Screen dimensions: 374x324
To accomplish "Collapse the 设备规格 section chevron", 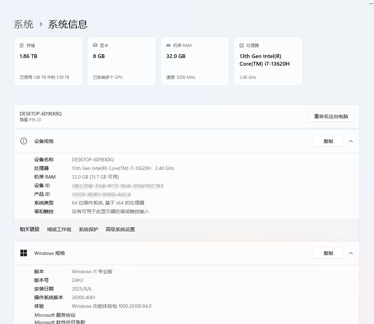I will coord(351,141).
